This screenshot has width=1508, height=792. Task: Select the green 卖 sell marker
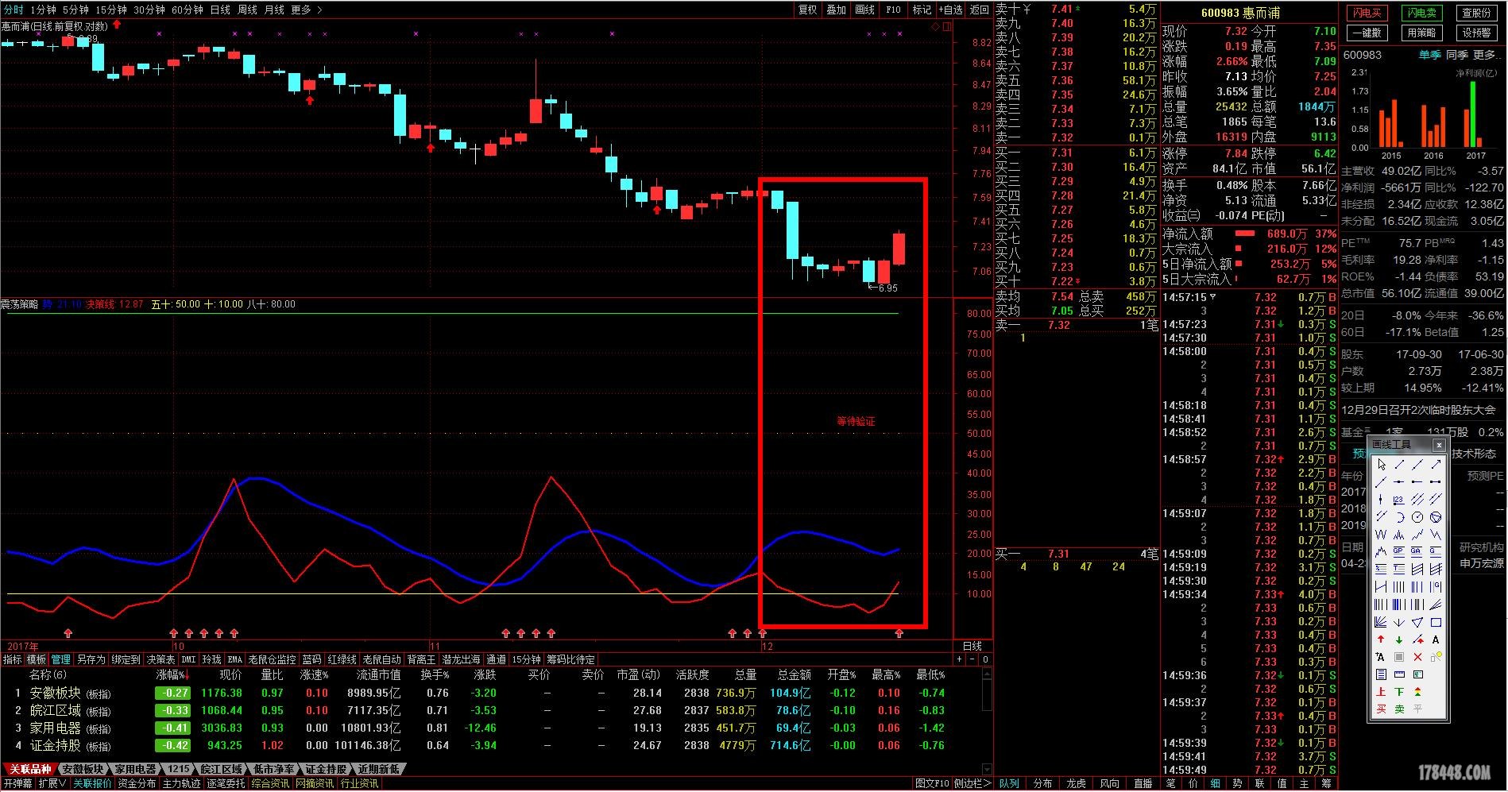click(x=1400, y=709)
